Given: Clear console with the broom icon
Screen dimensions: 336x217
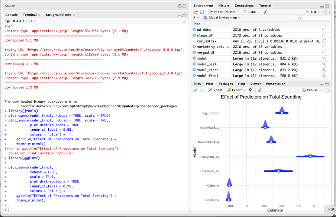Looking at the screenshot, I should [184, 21].
